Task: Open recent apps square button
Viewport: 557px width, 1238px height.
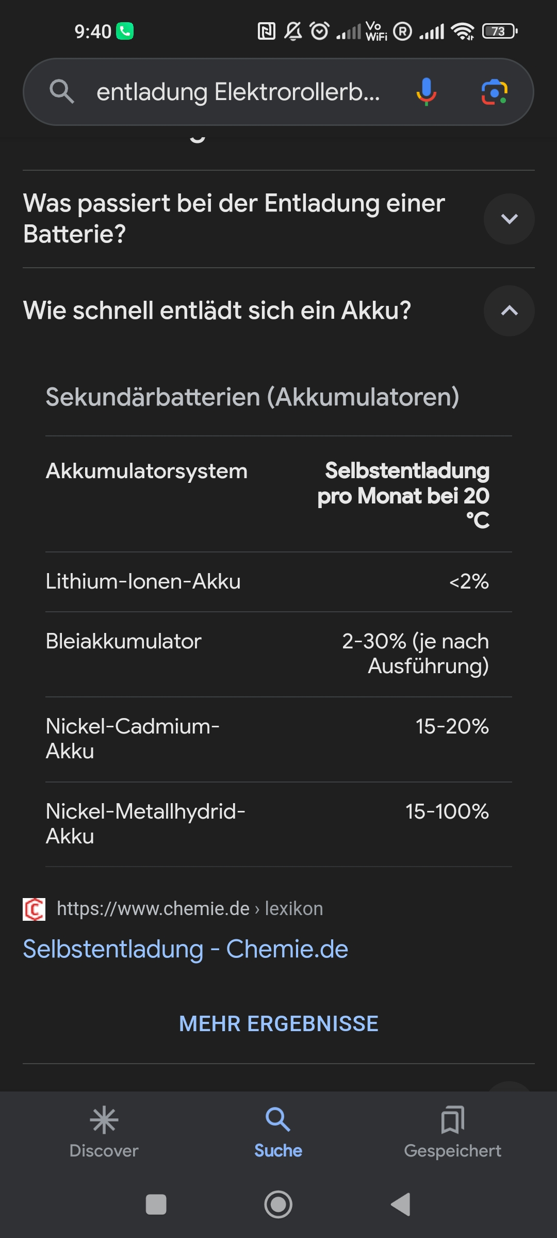Action: click(156, 1204)
